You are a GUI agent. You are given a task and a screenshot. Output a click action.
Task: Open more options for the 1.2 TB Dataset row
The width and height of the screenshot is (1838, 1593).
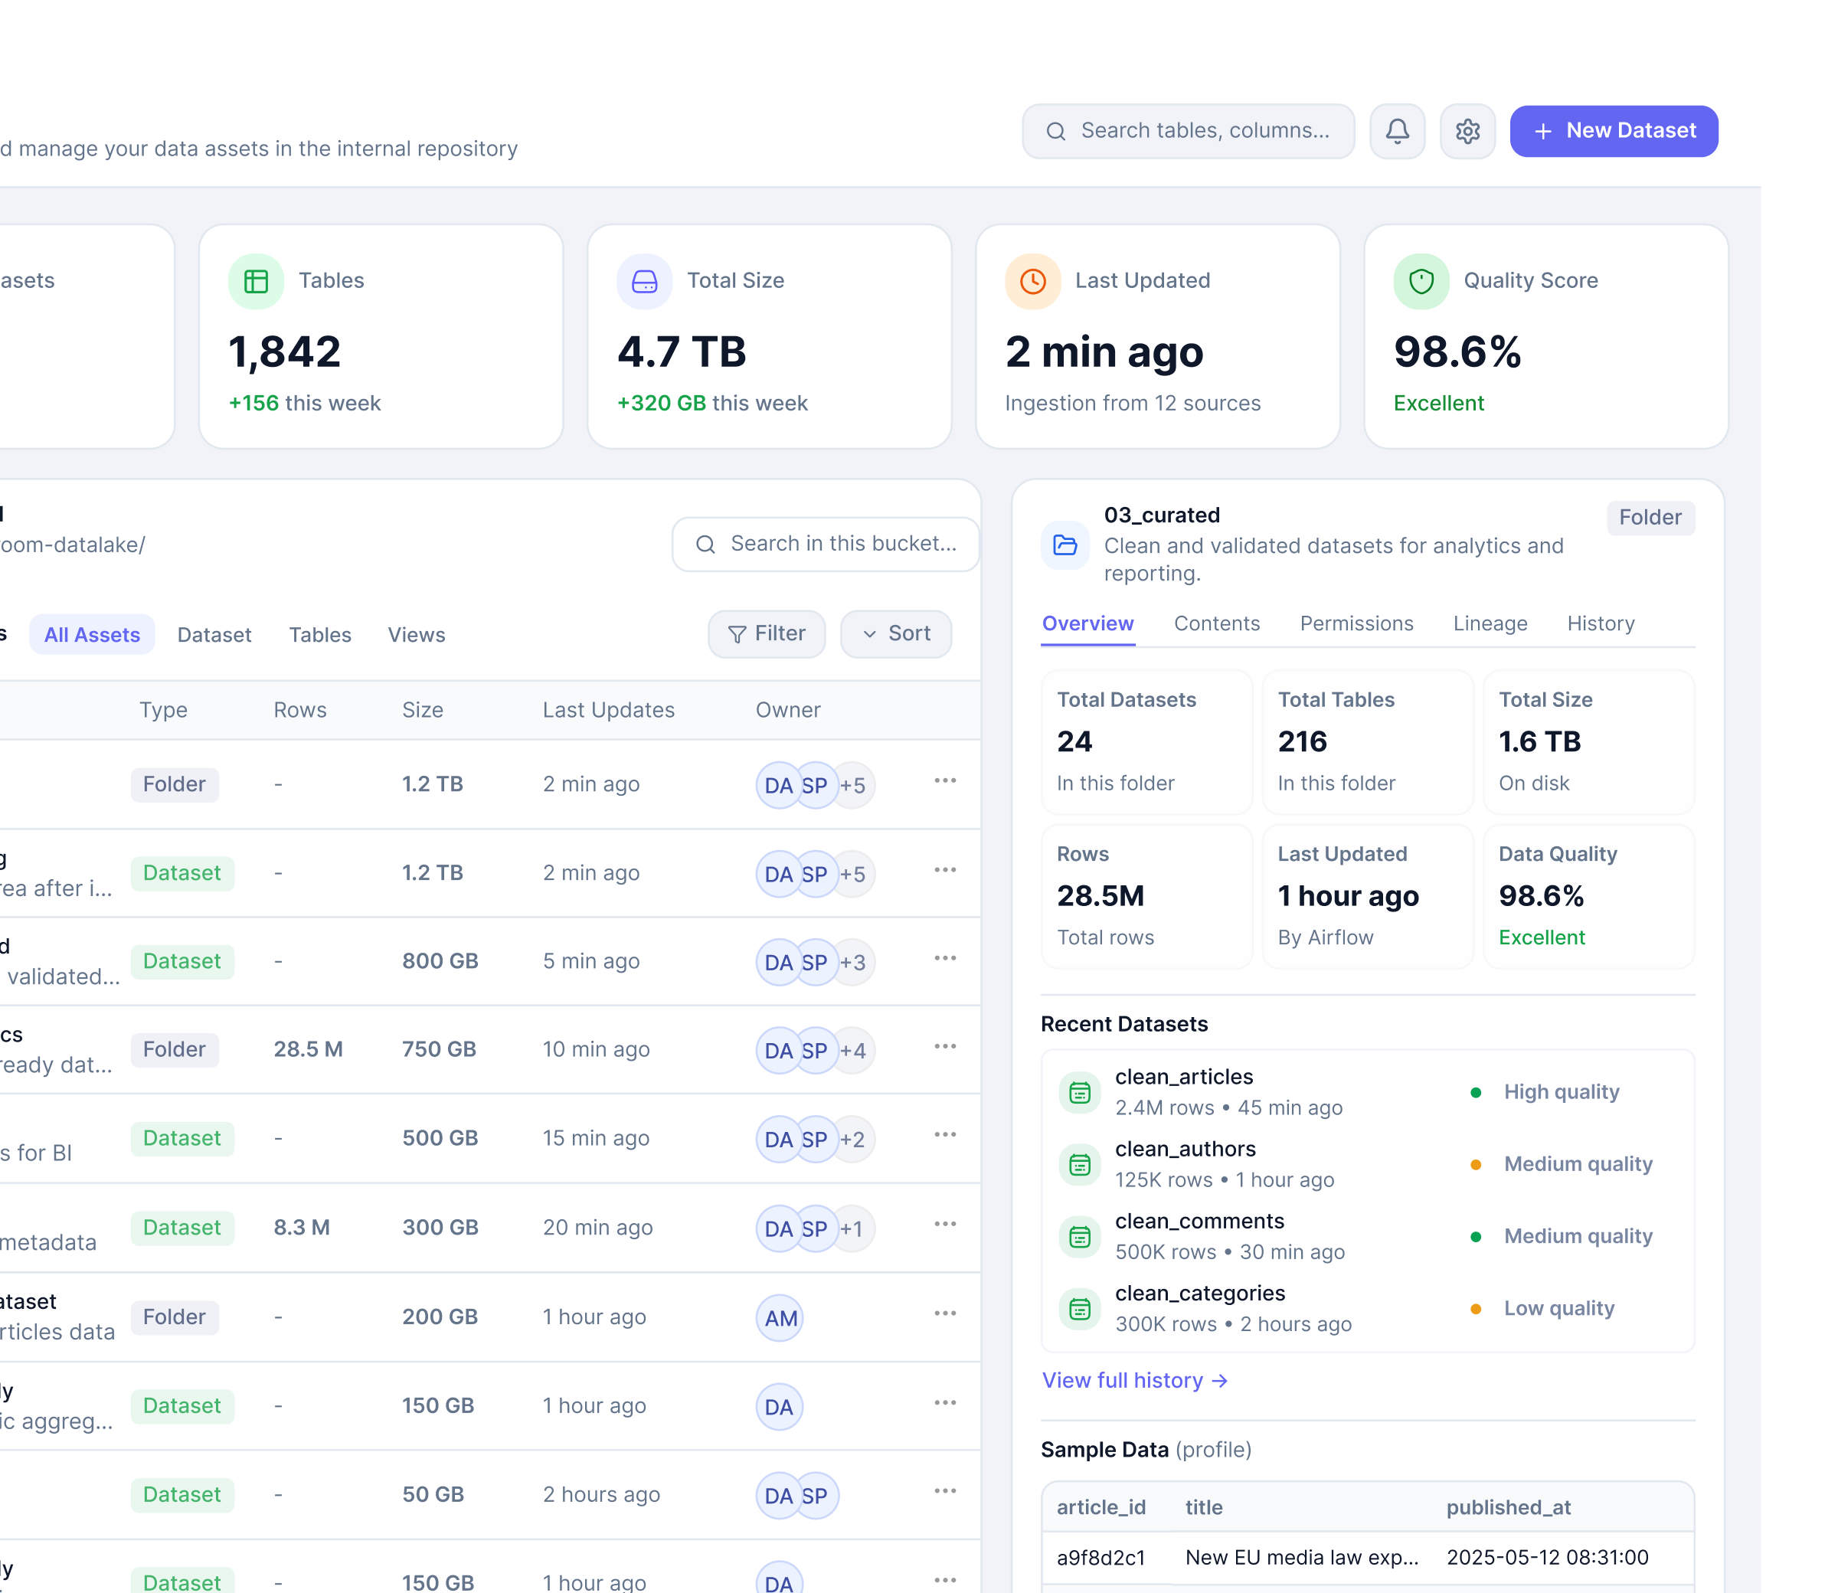tap(945, 869)
